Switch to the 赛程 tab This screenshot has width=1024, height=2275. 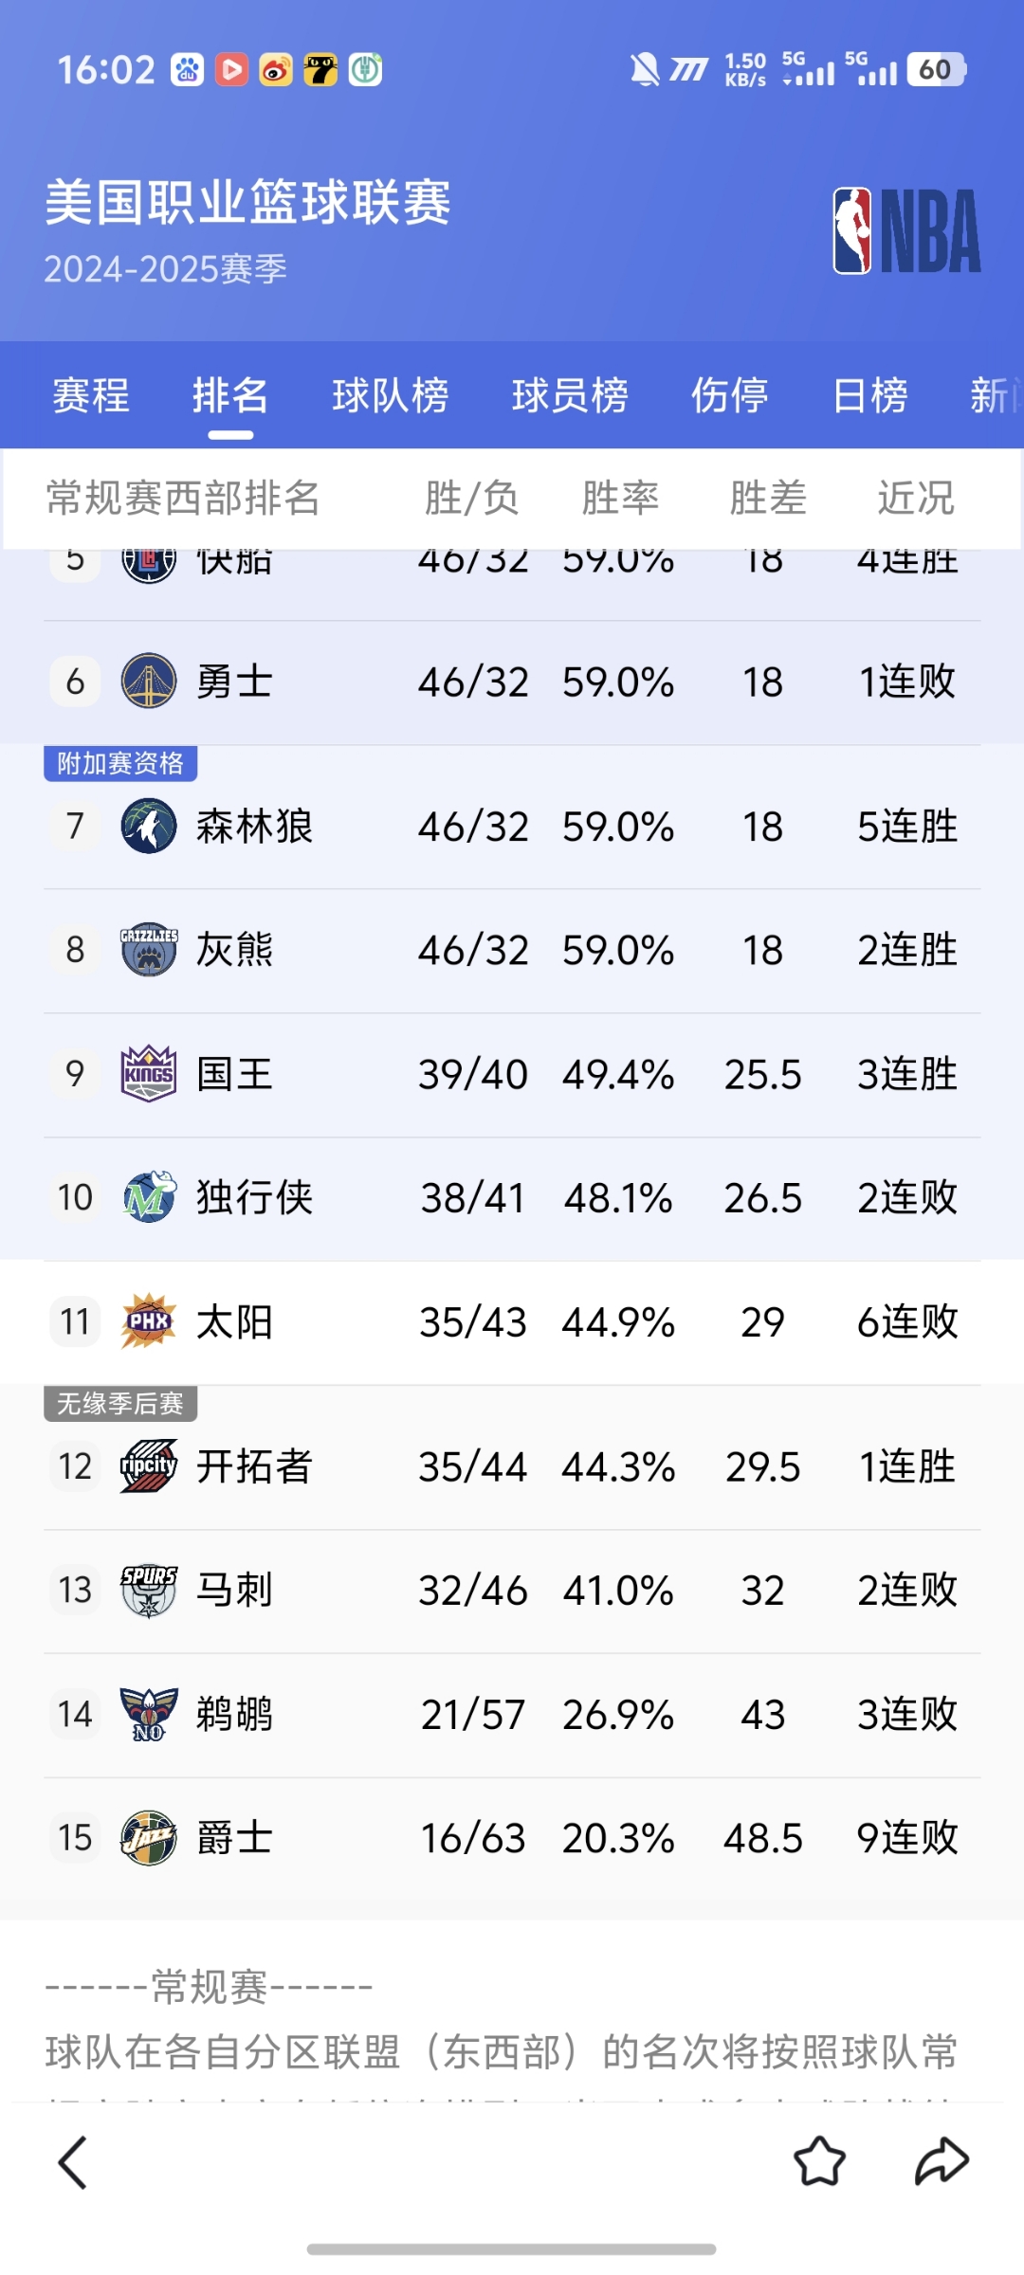(91, 396)
